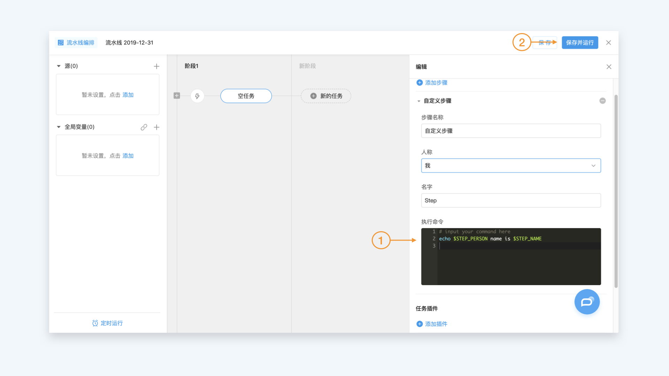Click the 流水线编排 pipeline icon tab
This screenshot has width=669, height=376.
click(x=76, y=42)
